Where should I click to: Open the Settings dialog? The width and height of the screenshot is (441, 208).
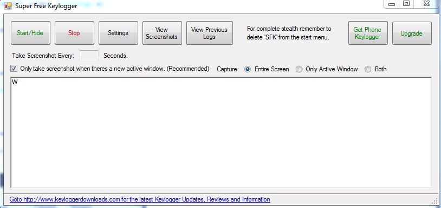[118, 33]
